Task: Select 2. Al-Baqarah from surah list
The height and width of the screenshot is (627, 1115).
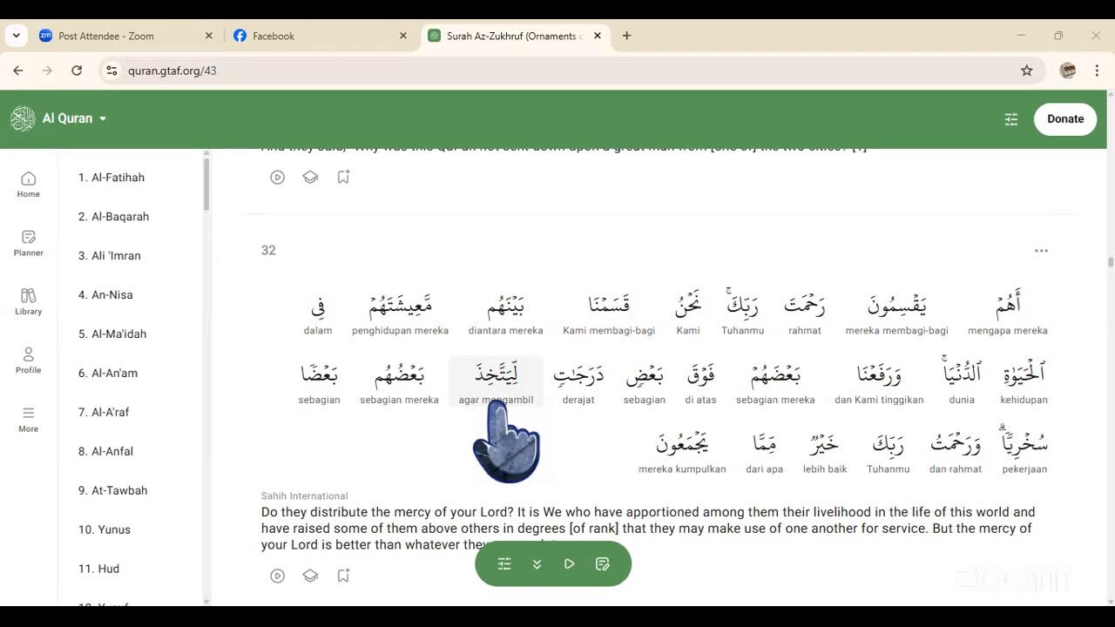Action: pos(113,217)
